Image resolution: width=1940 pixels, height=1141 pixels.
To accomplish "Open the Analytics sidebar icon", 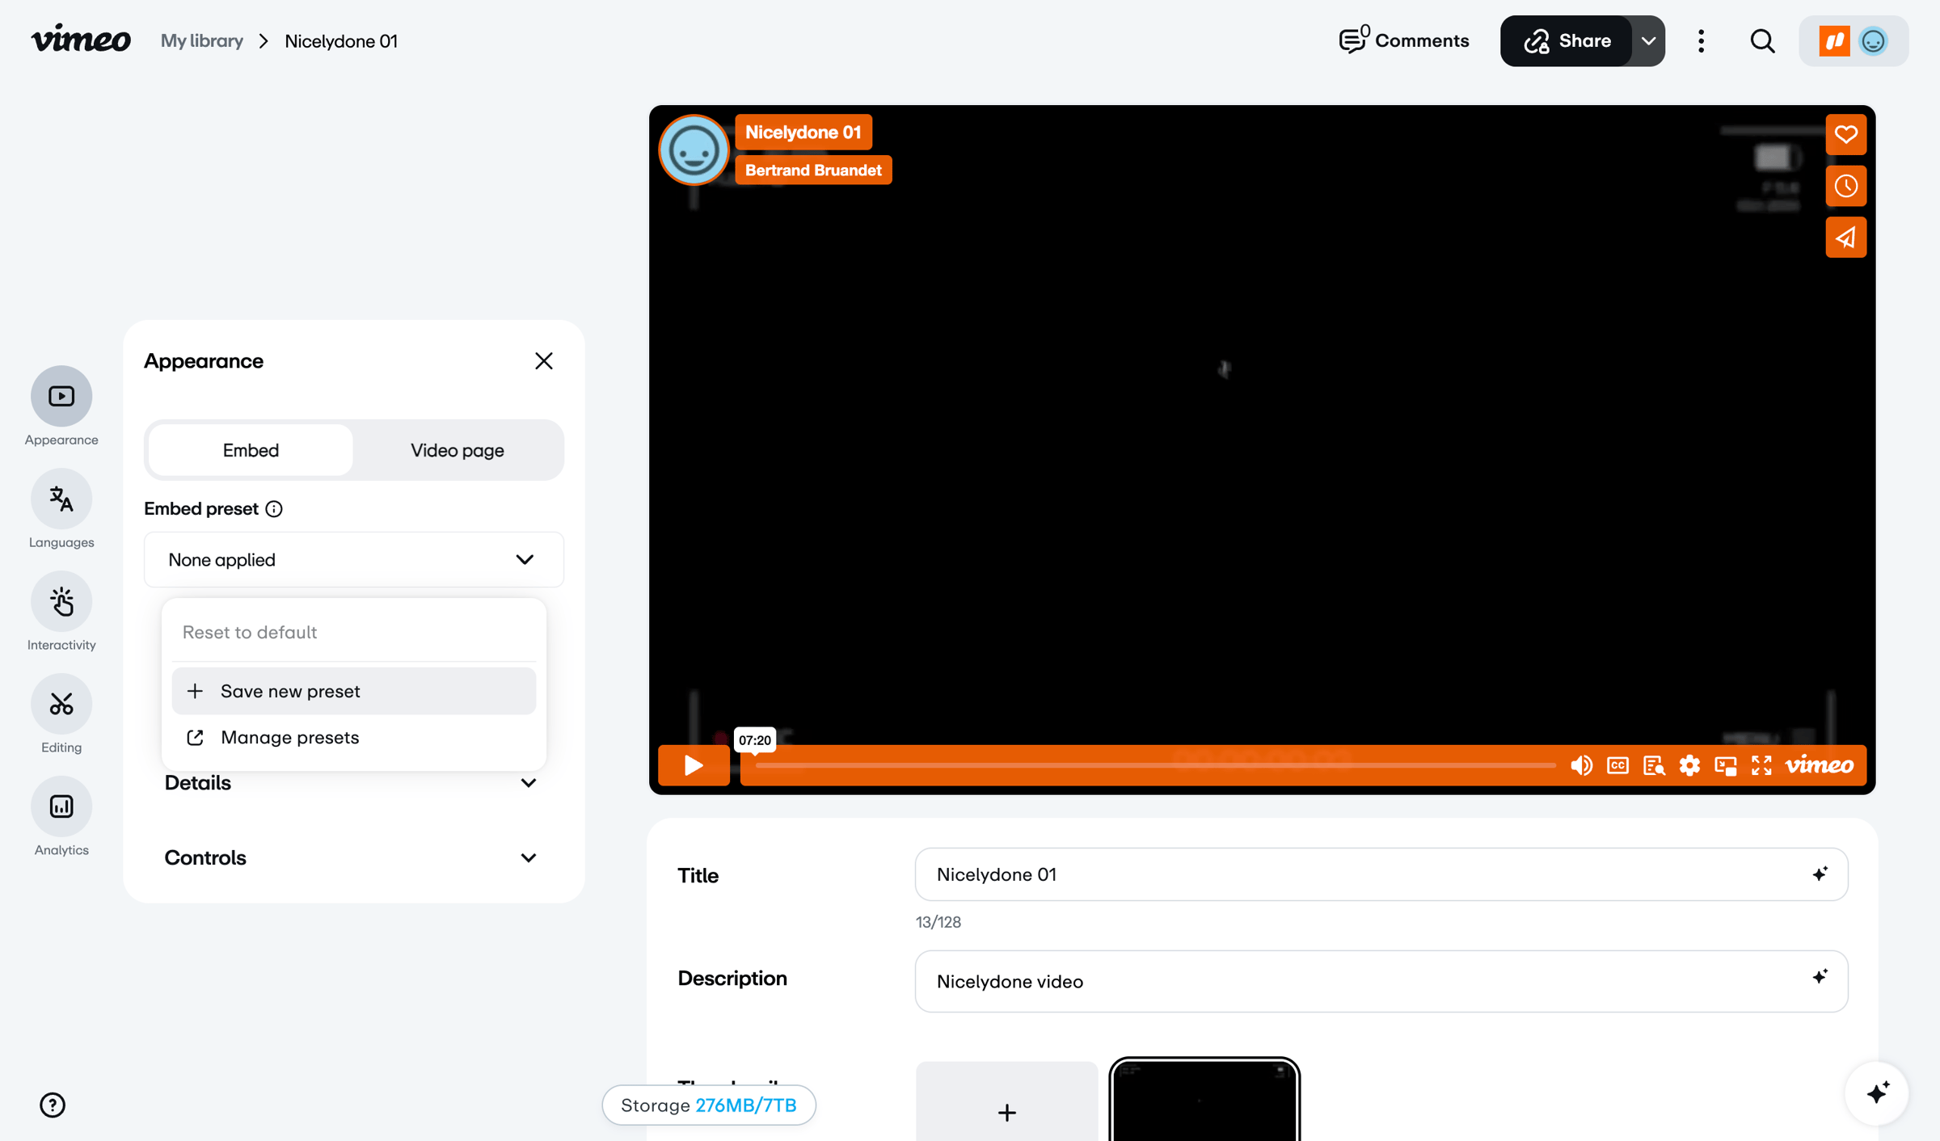I will tap(61, 806).
